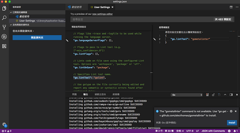Click the "gometalinter" value in user settings
This screenshot has width=240, height=133.
pyautogui.click(x=200, y=39)
